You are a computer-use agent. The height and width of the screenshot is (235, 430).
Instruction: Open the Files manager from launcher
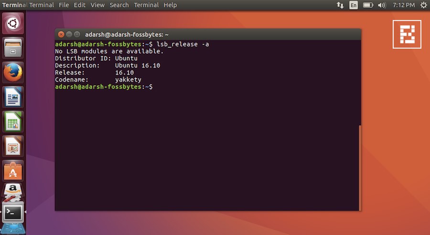[13, 48]
